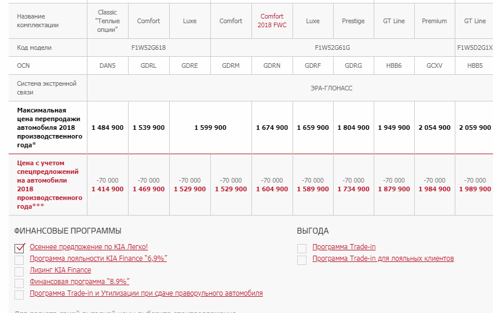
Task: Open the Программа лояльности KIA Finance "6,9%" link
Action: 98,259
